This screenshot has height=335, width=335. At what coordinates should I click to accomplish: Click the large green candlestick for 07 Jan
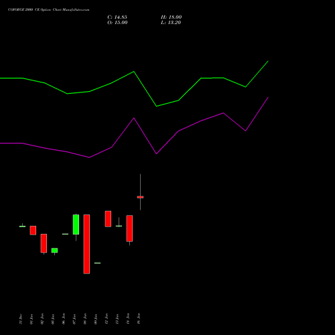point(76,224)
